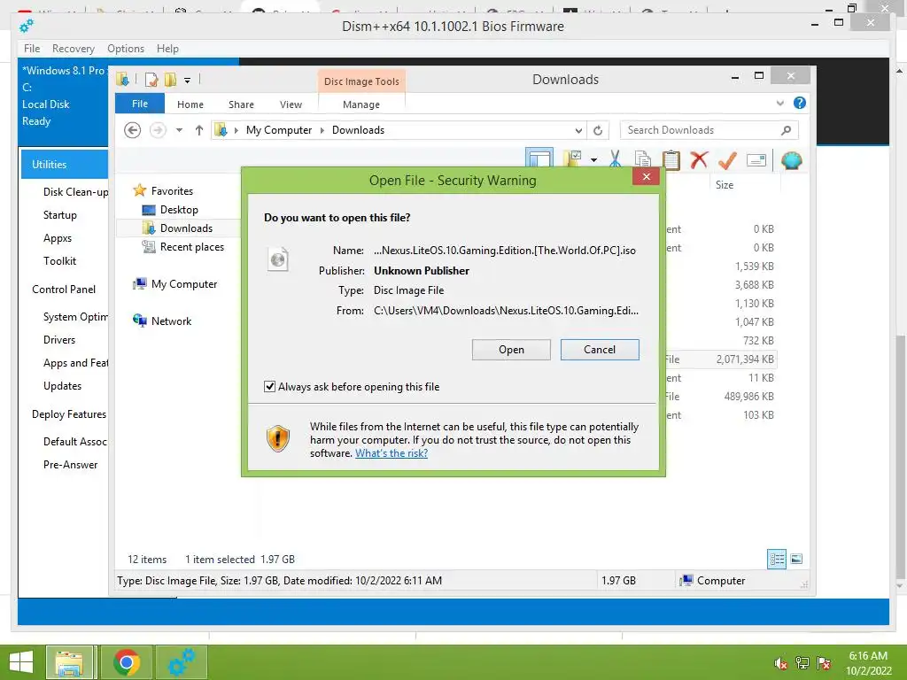Switch to the Share ribbon tab

(x=241, y=104)
